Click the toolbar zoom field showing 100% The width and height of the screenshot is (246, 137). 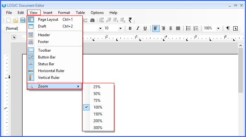[x=209, y=28]
